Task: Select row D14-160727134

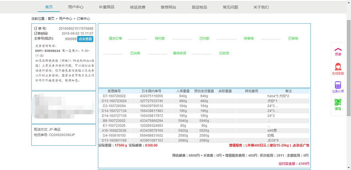Action: 204,111
